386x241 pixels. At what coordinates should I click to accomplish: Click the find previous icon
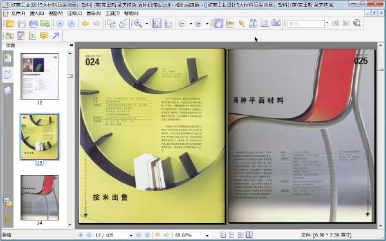click(335, 24)
